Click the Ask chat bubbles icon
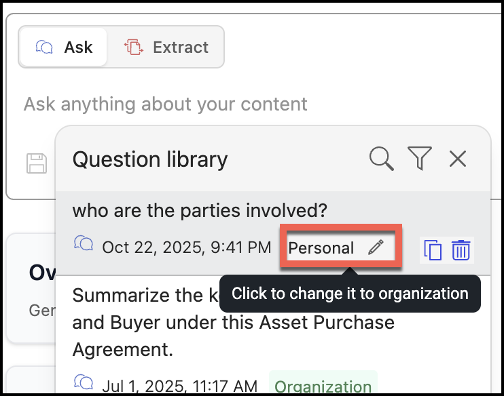 44,47
